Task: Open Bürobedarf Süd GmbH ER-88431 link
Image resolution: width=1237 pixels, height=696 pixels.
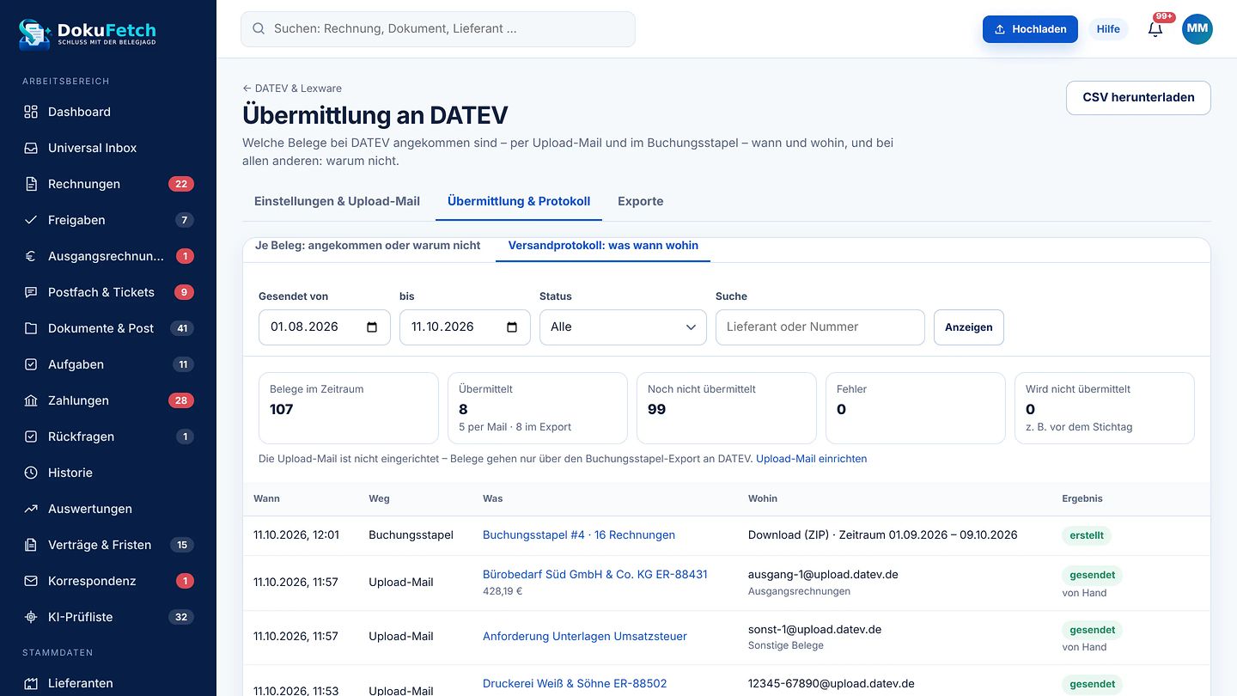Action: pyautogui.click(x=595, y=574)
